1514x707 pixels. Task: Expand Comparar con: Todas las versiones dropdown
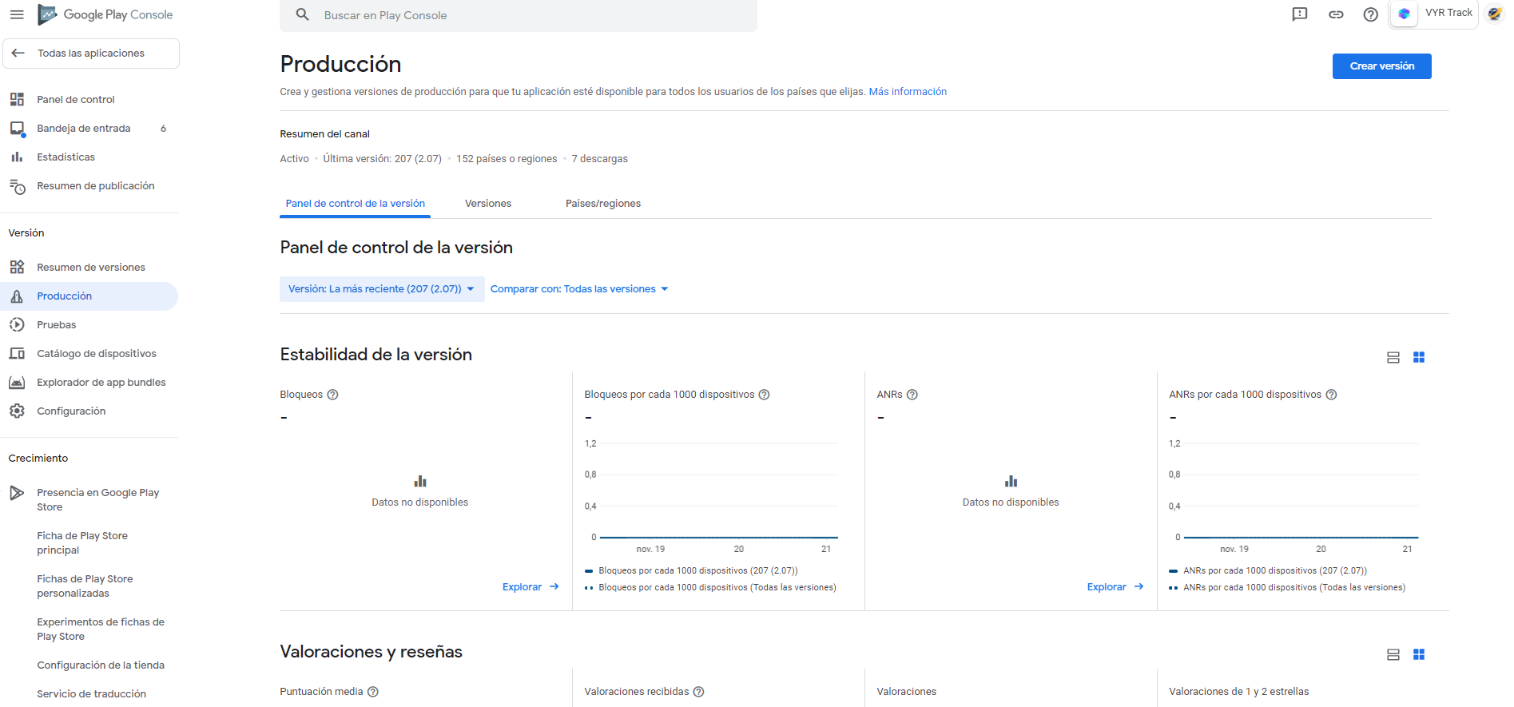click(x=578, y=289)
